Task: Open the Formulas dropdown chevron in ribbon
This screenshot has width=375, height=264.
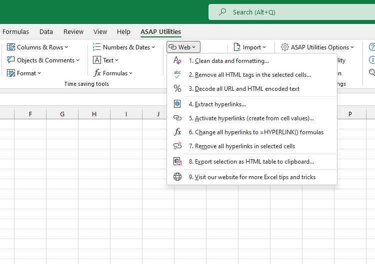Action: 131,73
